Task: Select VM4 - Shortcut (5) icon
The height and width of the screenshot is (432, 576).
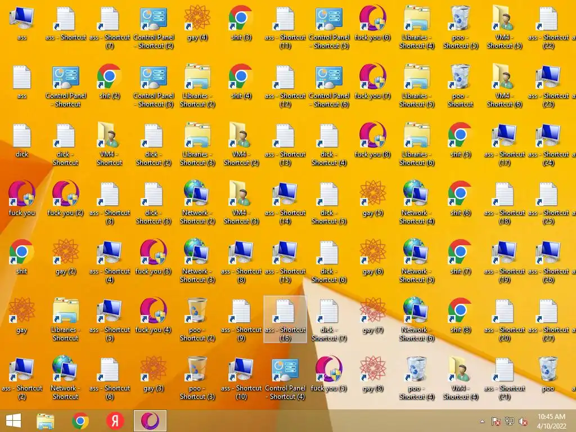Action: pyautogui.click(x=505, y=27)
